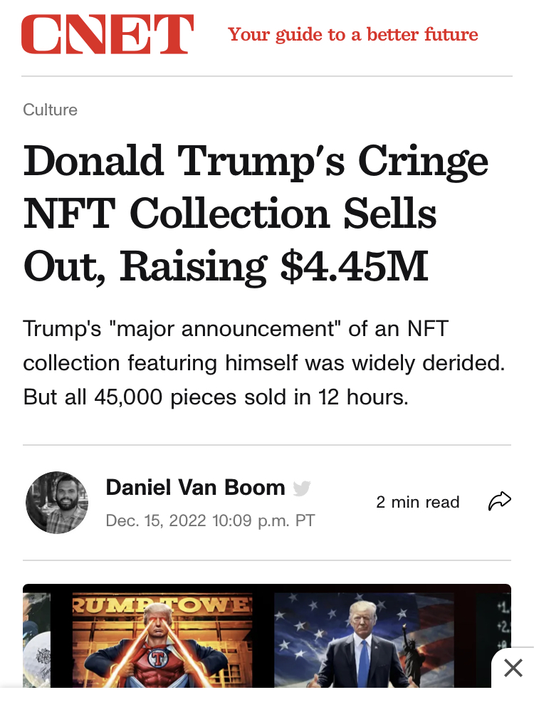
Task: Click the Donald Trump NFT headline
Action: coord(256,212)
